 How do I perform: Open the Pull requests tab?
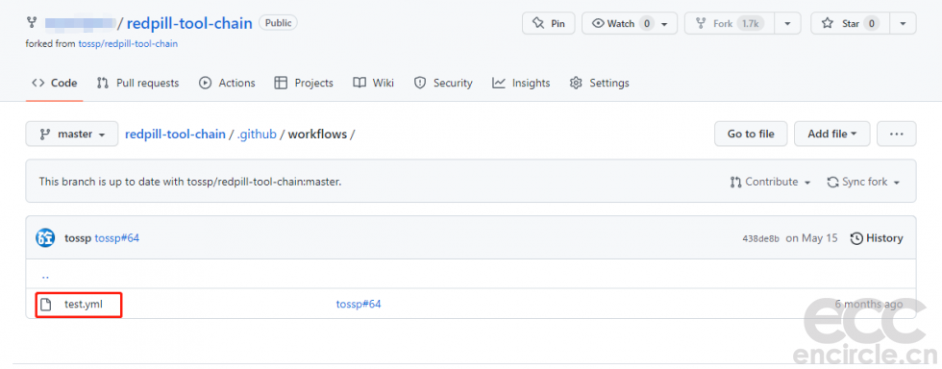click(x=138, y=83)
